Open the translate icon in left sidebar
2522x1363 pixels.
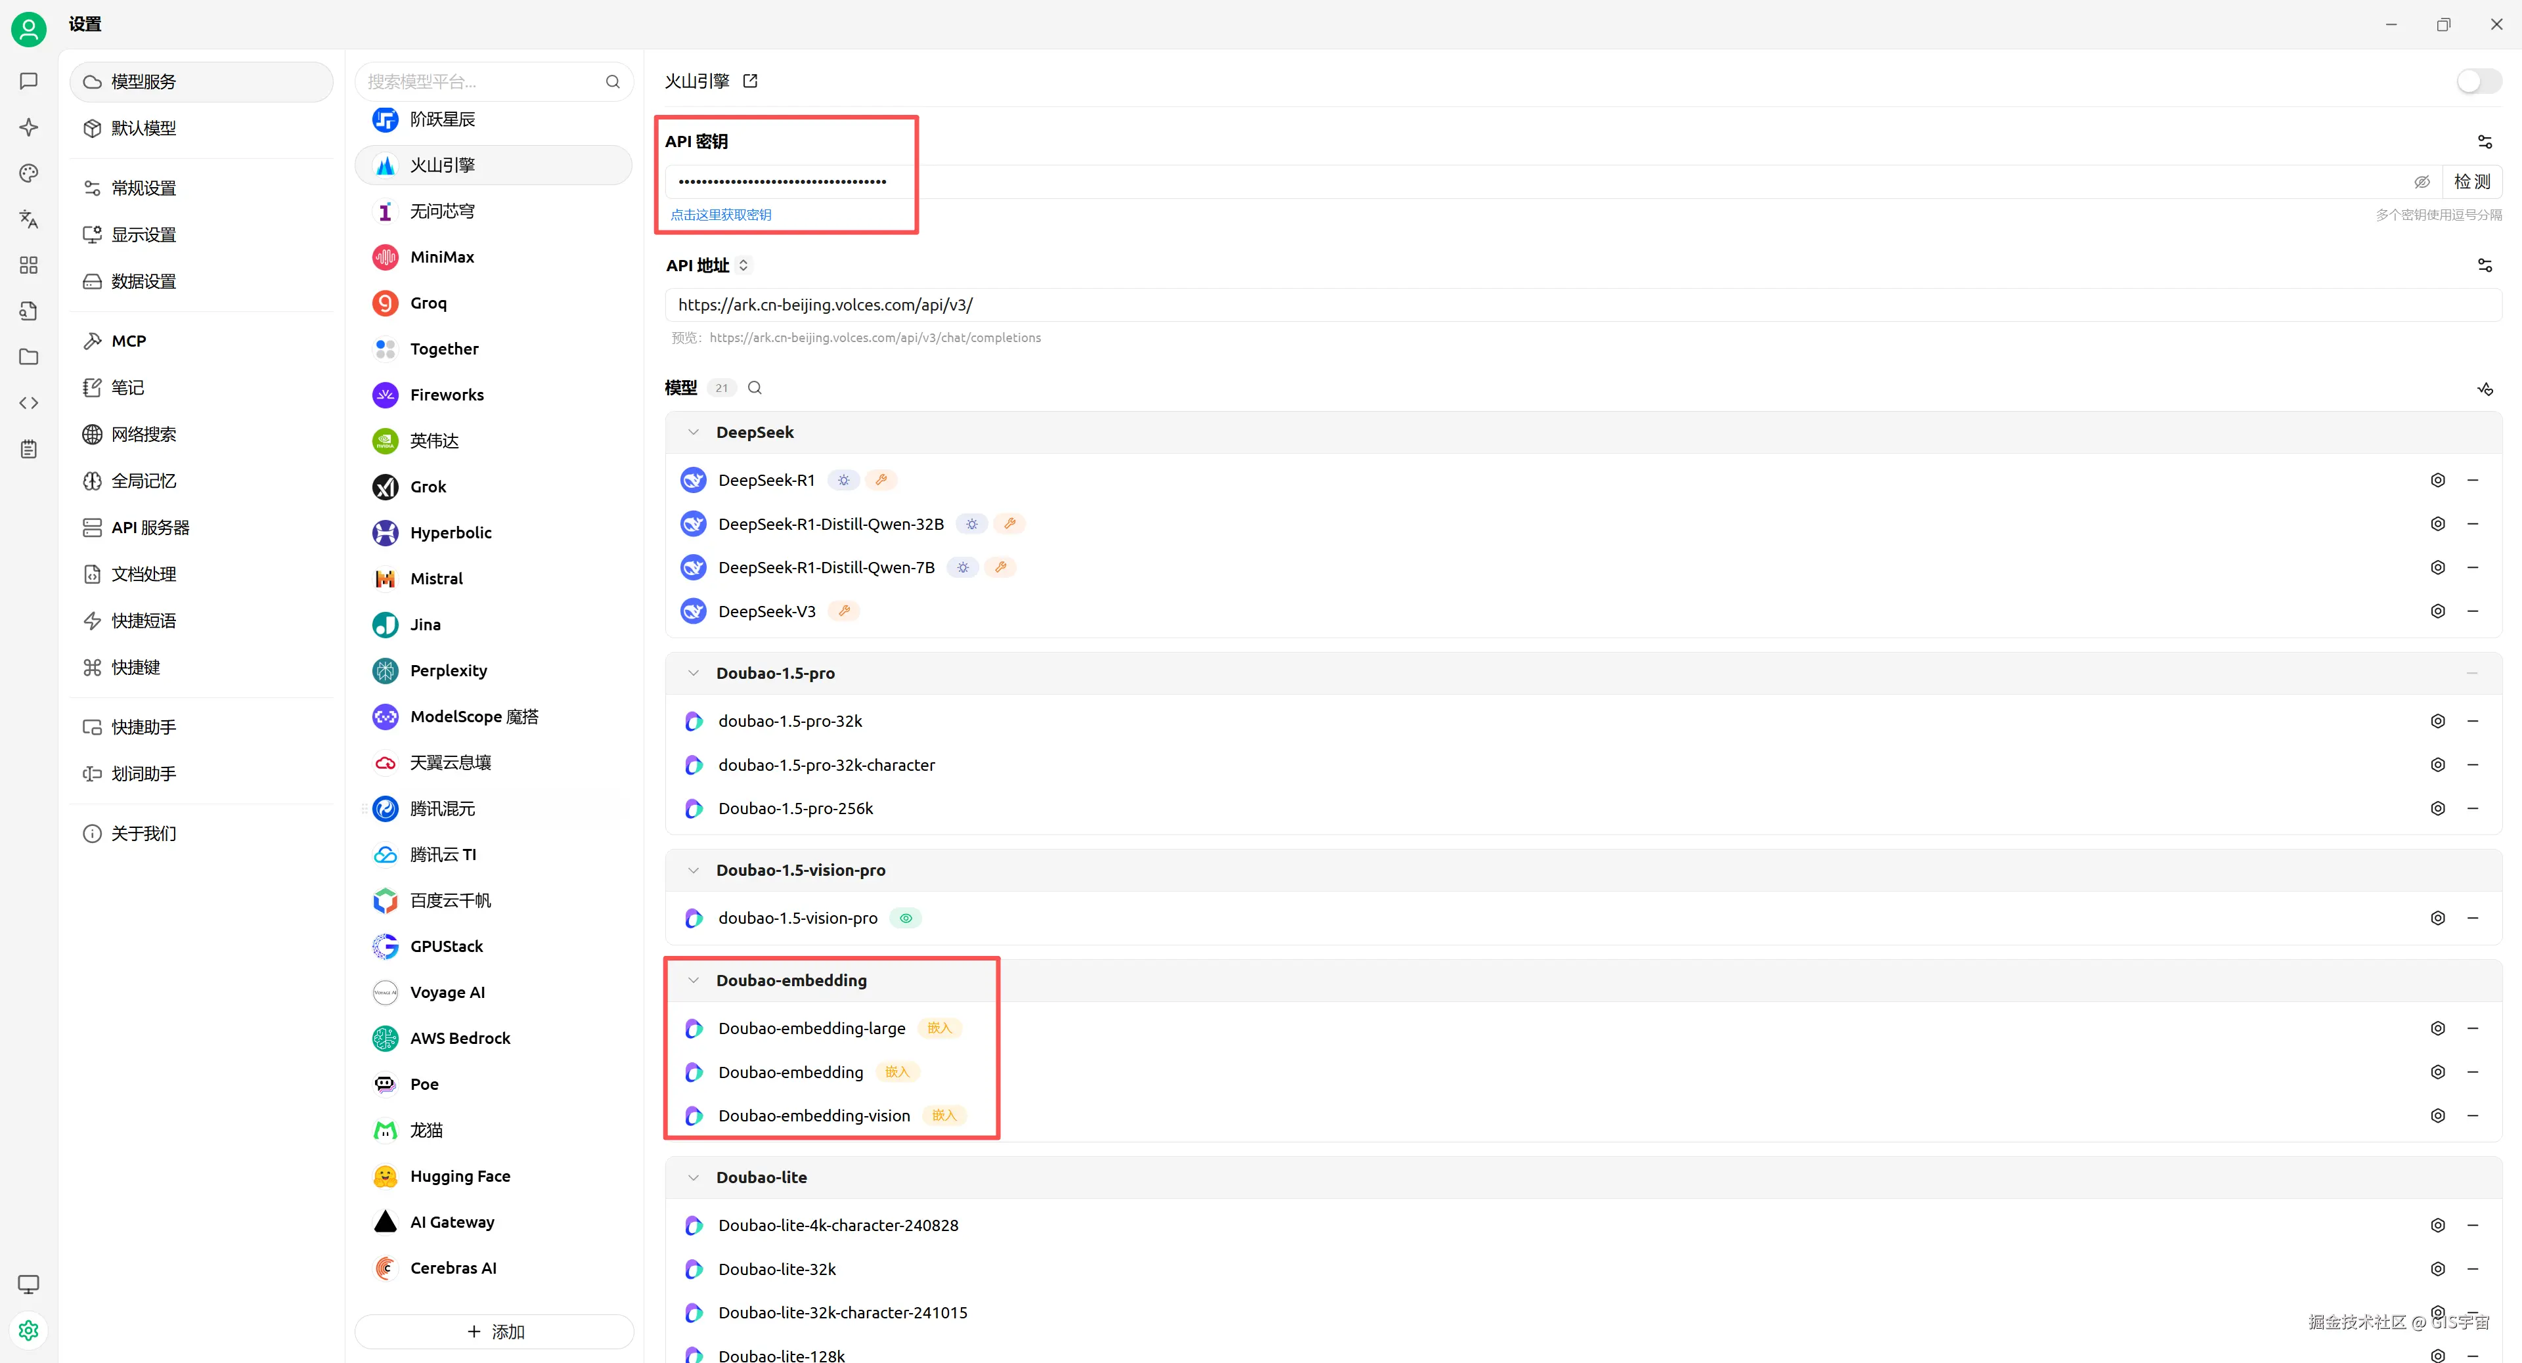[x=28, y=219]
